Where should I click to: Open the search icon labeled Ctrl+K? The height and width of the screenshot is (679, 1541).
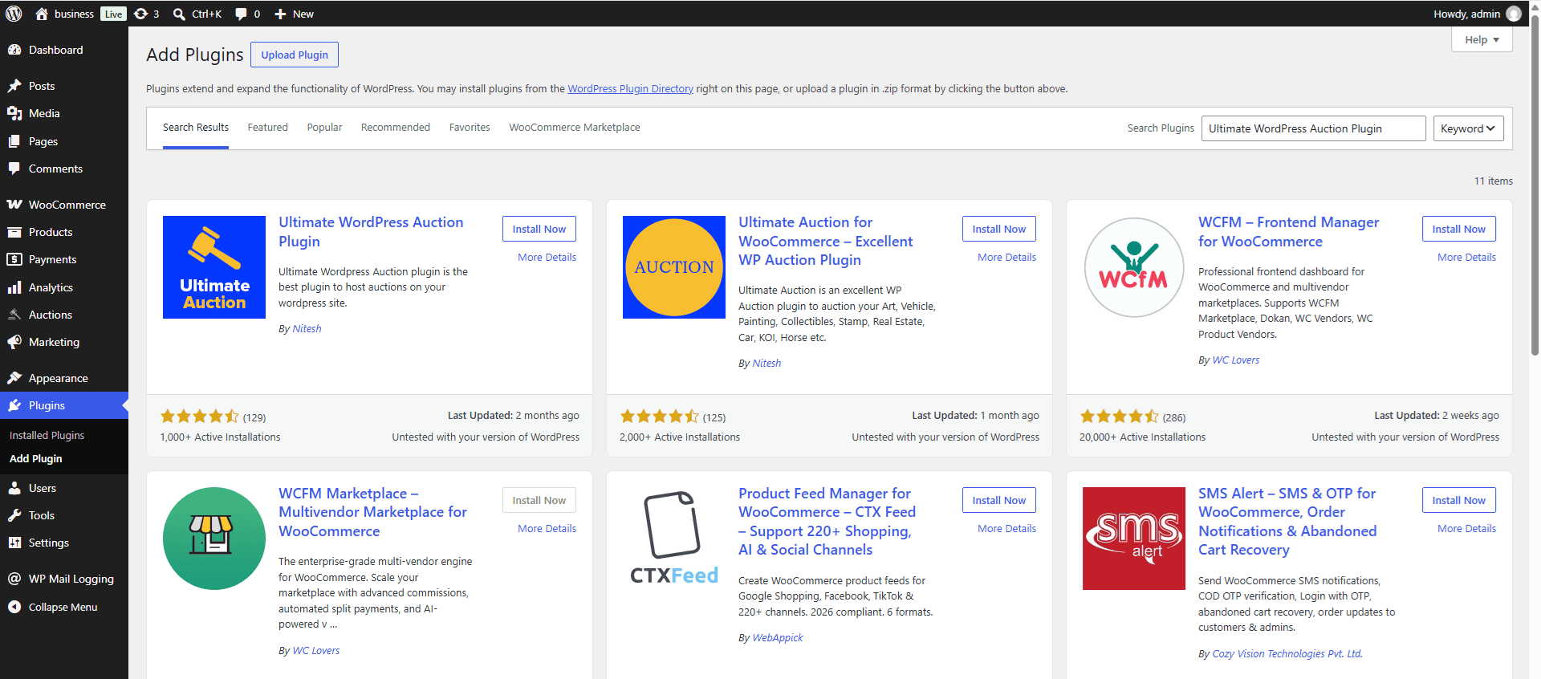point(179,14)
